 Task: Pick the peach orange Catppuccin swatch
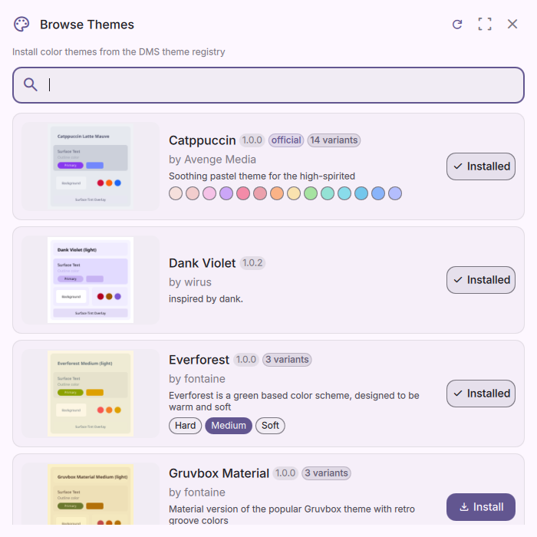(x=277, y=193)
